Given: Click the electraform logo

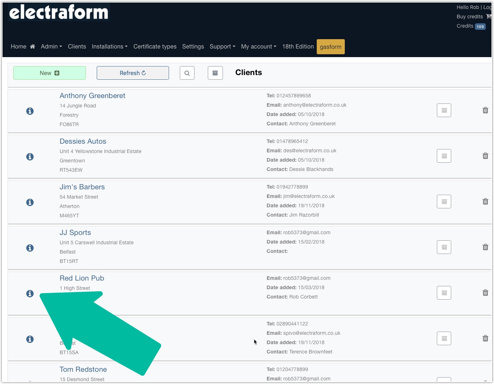Looking at the screenshot, I should [x=59, y=12].
